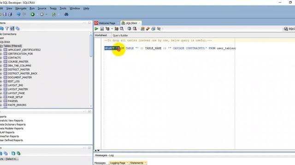Expand the DISTRICT_MASTER table node
This screenshot has height=165, width=295.
tap(1, 70)
